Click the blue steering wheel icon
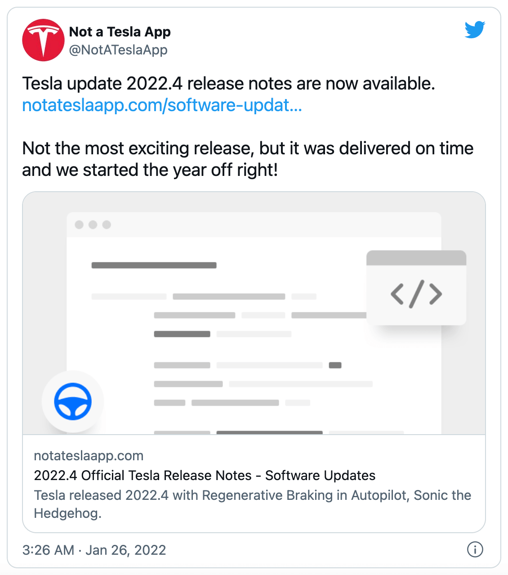Screen dimensions: 508x575 [x=73, y=401]
